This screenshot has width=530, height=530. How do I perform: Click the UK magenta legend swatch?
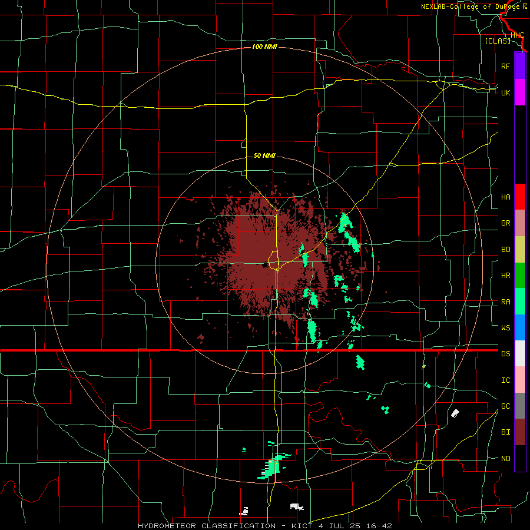(520, 92)
